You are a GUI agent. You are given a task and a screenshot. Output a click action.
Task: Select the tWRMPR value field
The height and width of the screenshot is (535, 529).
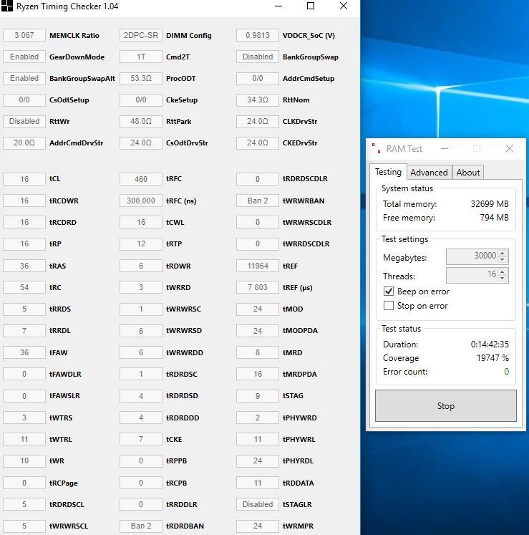(258, 526)
